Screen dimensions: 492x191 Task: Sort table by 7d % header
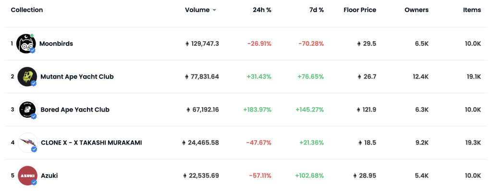[316, 10]
